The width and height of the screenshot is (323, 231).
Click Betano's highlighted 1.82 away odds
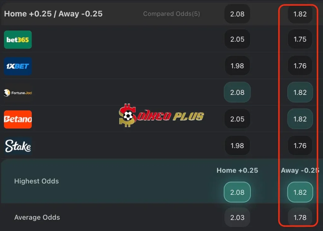(x=300, y=119)
